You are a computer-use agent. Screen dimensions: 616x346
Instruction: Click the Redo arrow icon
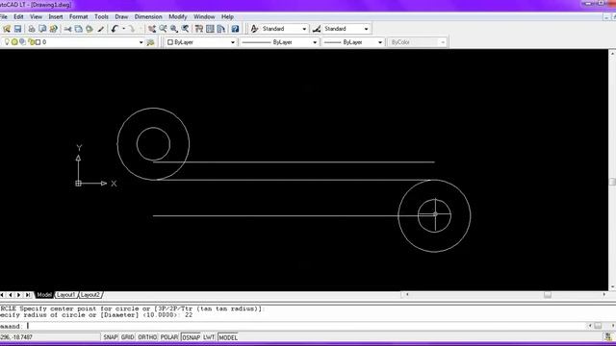point(132,29)
